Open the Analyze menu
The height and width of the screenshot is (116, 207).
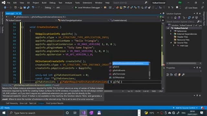tap(69, 3)
